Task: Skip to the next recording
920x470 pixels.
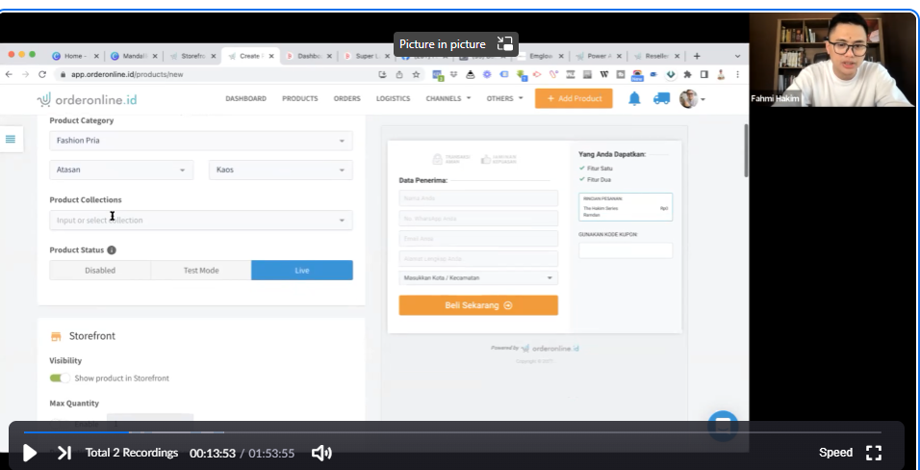Action: (x=64, y=453)
